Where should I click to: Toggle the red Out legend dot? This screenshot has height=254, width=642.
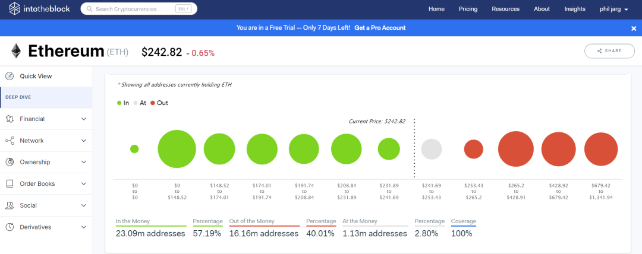pyautogui.click(x=153, y=103)
